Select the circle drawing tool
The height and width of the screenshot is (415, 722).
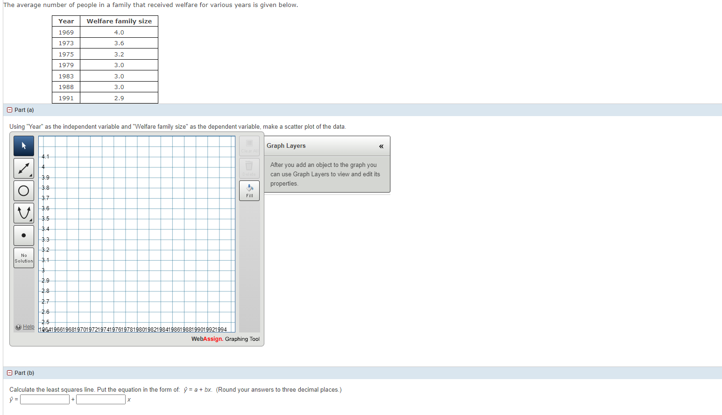point(23,191)
